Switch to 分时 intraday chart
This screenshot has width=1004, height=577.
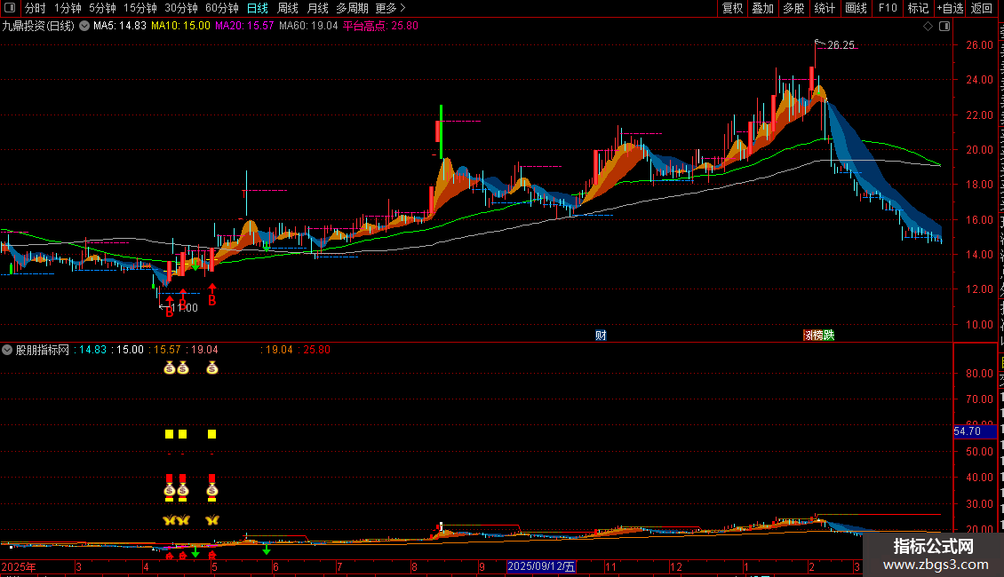tap(36, 8)
